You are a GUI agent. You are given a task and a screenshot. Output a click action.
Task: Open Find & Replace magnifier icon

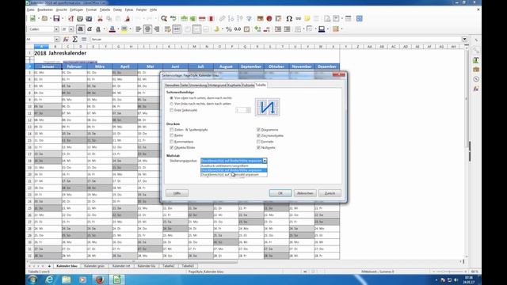pos(164,18)
